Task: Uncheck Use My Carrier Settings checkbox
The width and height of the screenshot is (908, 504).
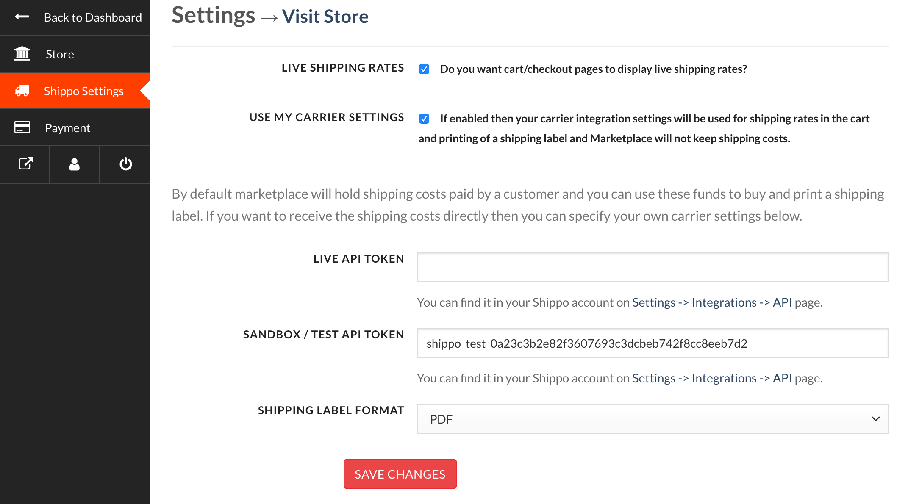Action: pos(424,119)
